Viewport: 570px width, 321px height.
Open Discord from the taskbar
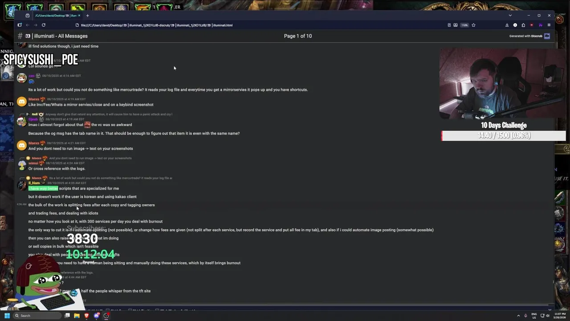click(96, 316)
